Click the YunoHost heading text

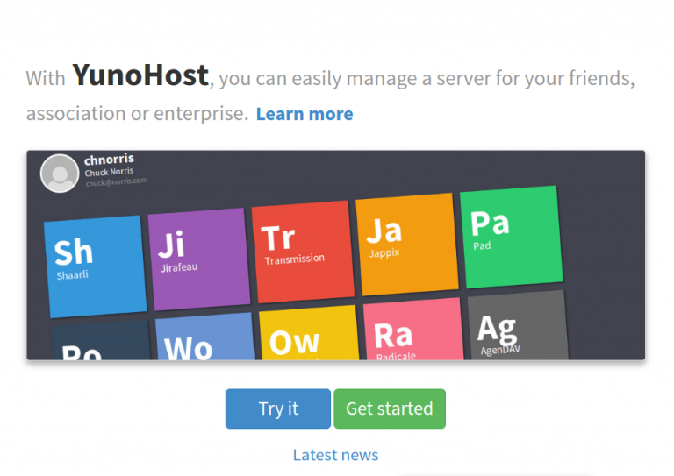[x=140, y=75]
